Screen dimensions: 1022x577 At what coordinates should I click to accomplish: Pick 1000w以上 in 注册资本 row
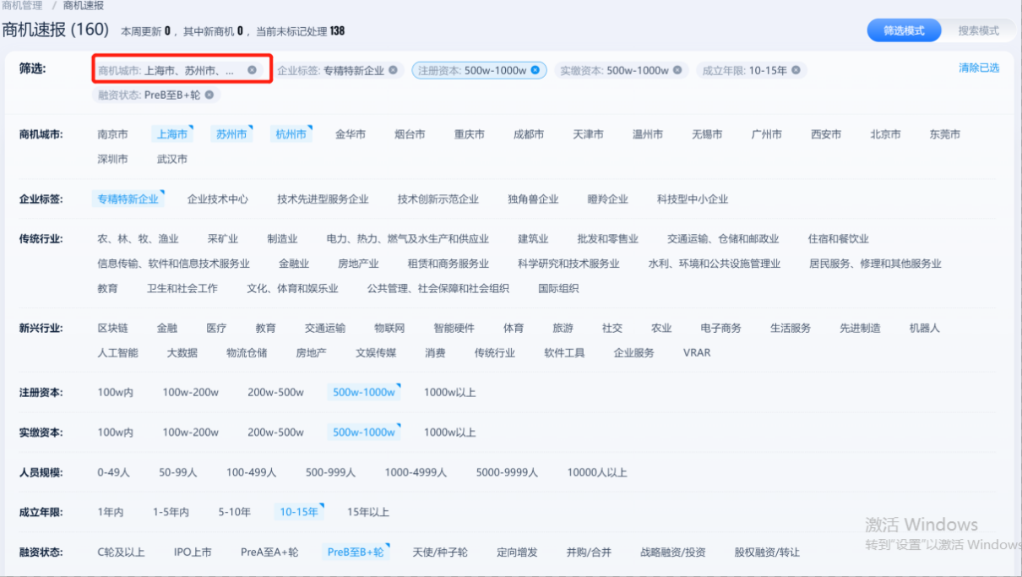[449, 393]
